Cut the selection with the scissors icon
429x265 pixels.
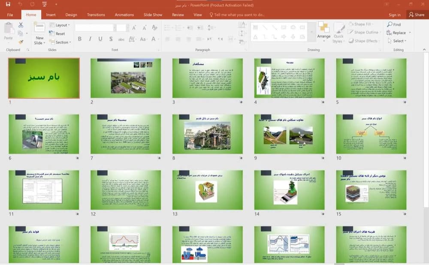(x=21, y=25)
